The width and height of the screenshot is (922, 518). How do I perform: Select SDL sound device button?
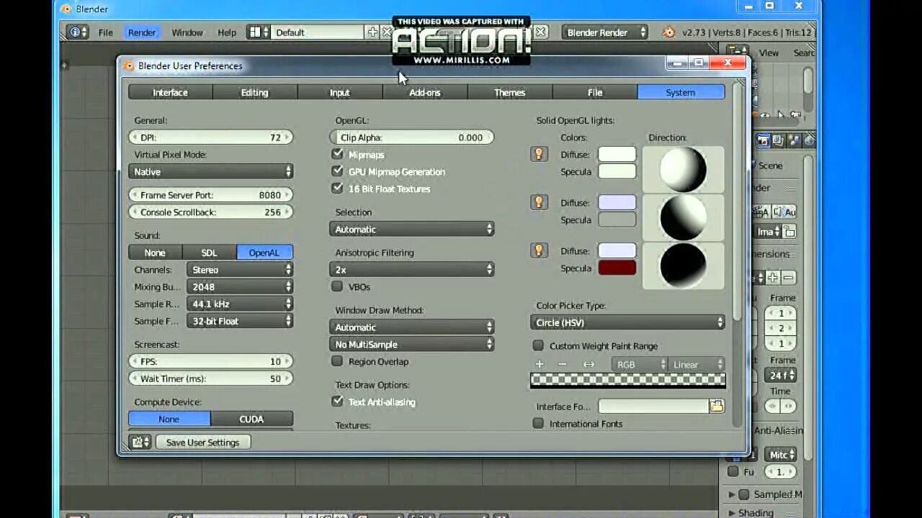[210, 252]
